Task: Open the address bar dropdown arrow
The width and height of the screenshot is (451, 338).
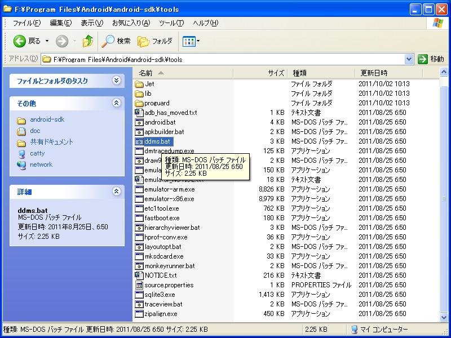Action: point(409,60)
